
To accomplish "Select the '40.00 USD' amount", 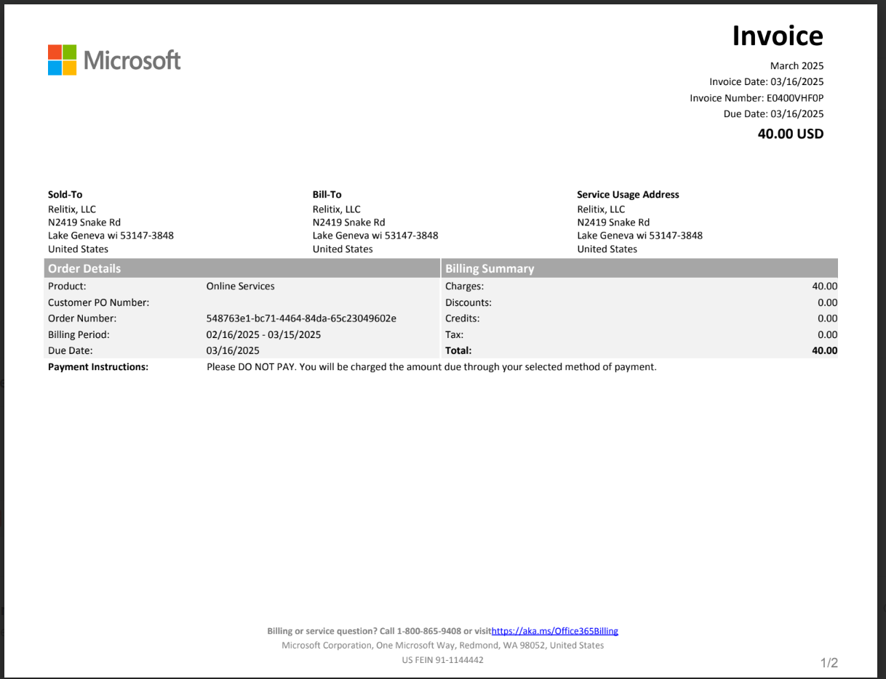I will click(x=791, y=134).
